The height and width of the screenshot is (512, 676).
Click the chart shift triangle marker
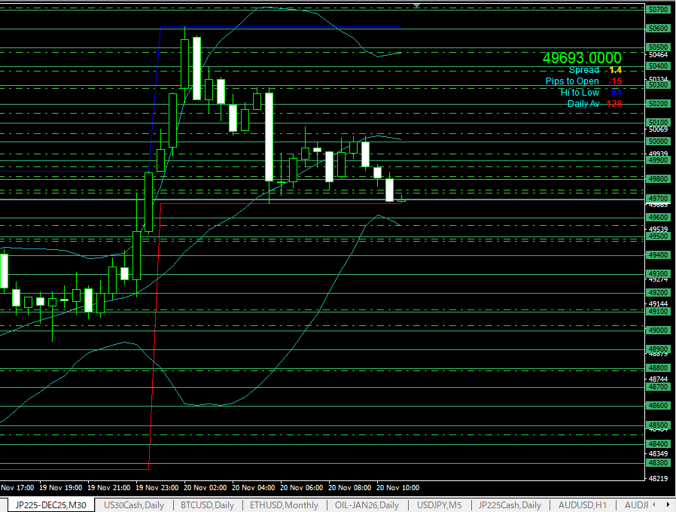click(x=416, y=5)
